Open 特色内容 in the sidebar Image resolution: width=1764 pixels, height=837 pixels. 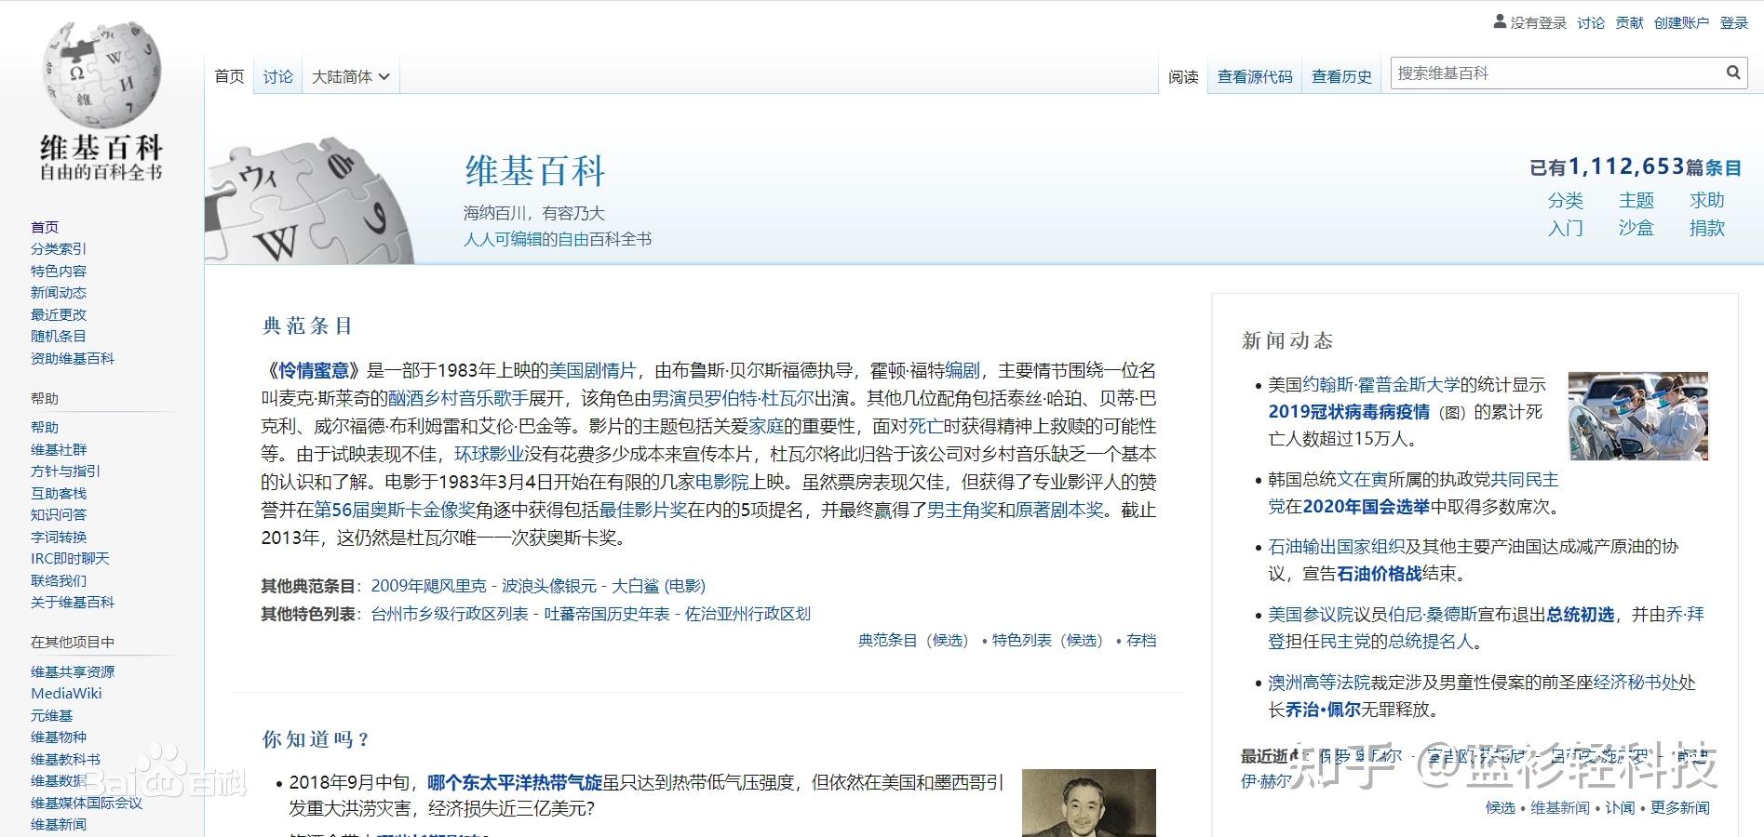pyautogui.click(x=59, y=271)
